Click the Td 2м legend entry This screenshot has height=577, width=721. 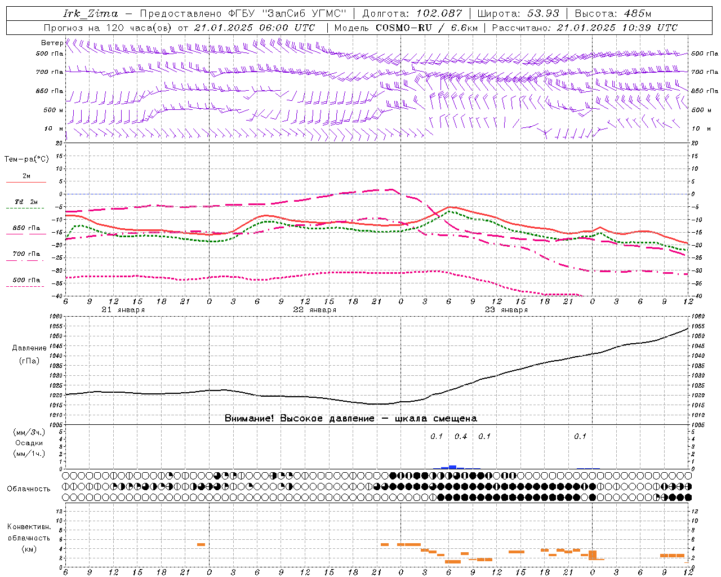pos(26,202)
